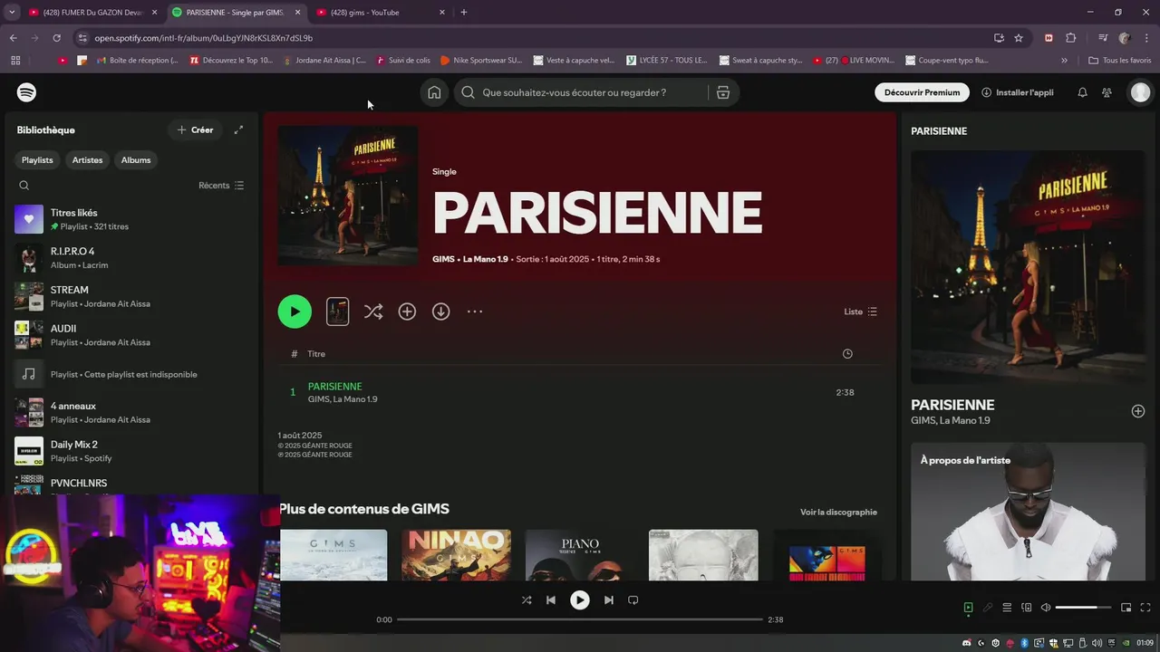Click large PARISIENNE cover in header
Image resolution: width=1160 pixels, height=652 pixels.
point(348,196)
